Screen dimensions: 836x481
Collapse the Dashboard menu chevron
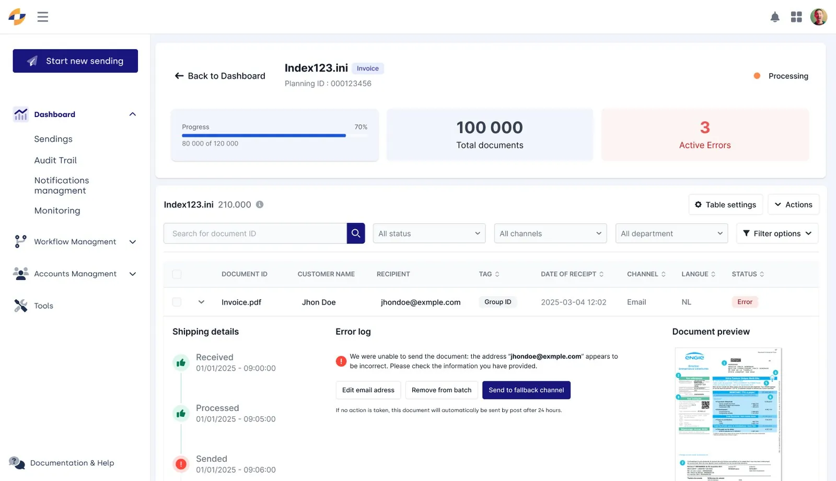tap(133, 114)
